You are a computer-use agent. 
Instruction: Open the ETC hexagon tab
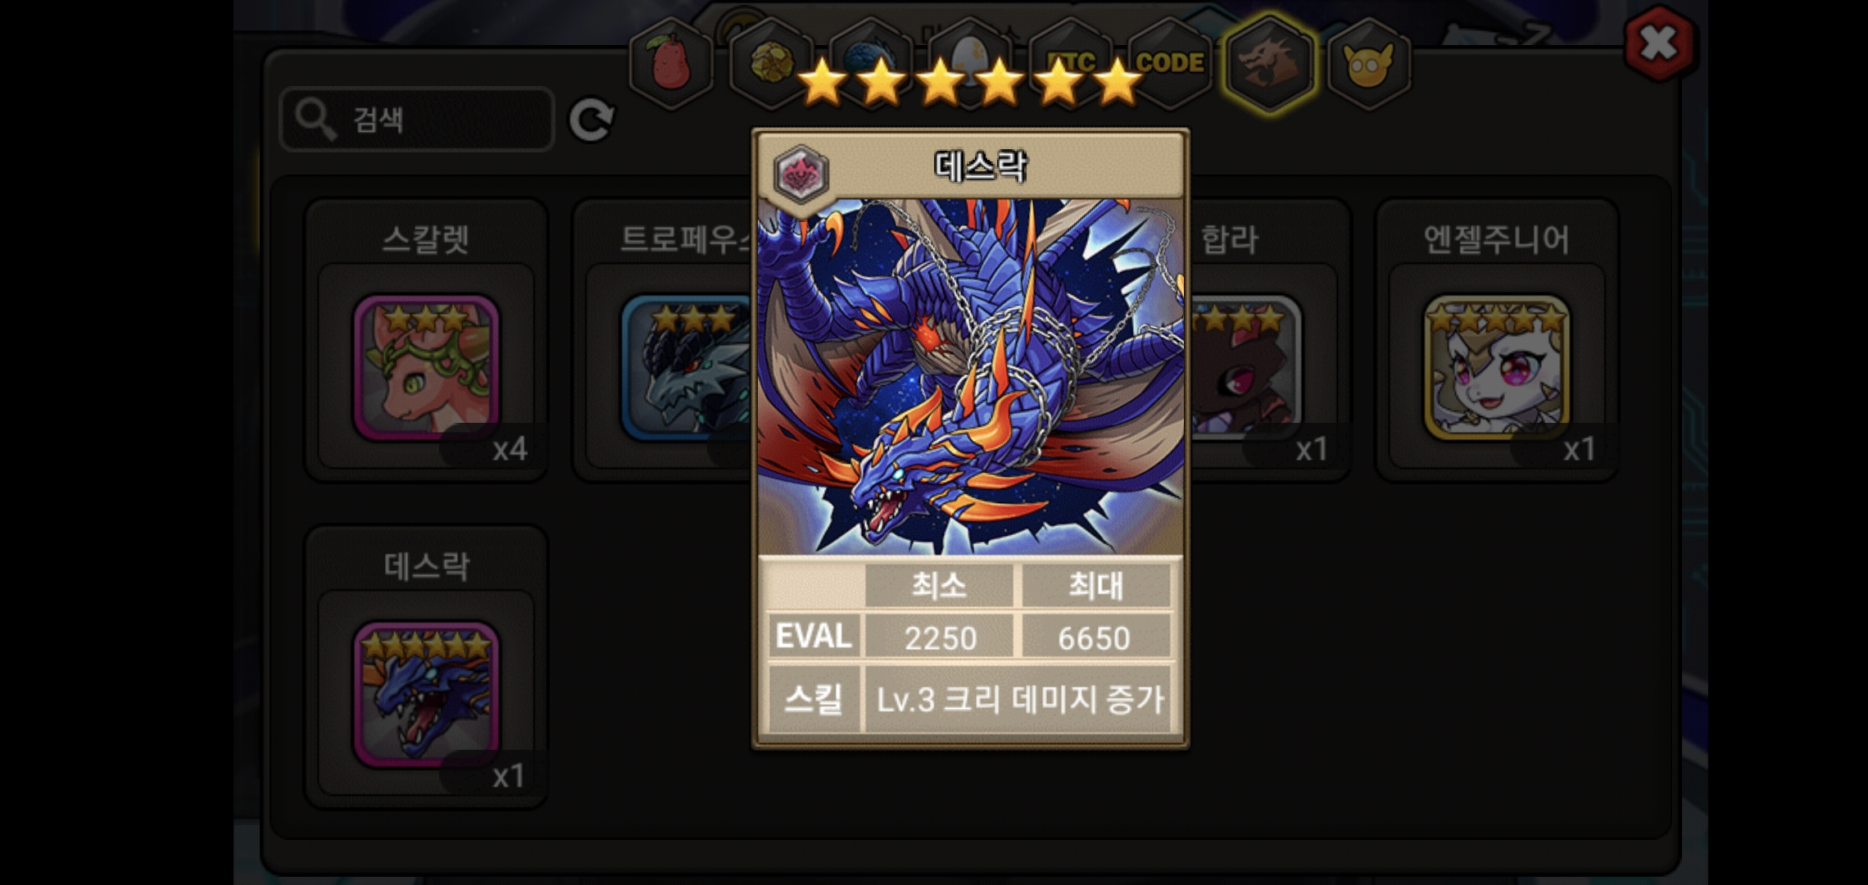click(x=1070, y=63)
